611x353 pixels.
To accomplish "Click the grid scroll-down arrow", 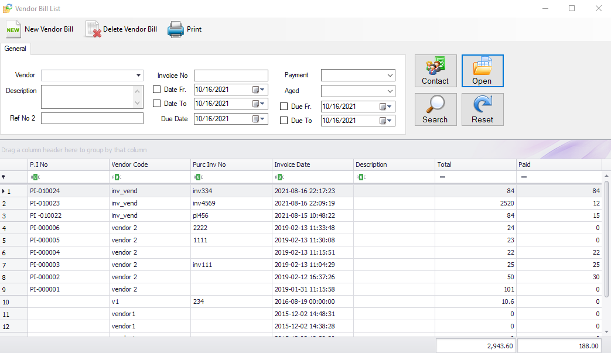I will click(607, 332).
